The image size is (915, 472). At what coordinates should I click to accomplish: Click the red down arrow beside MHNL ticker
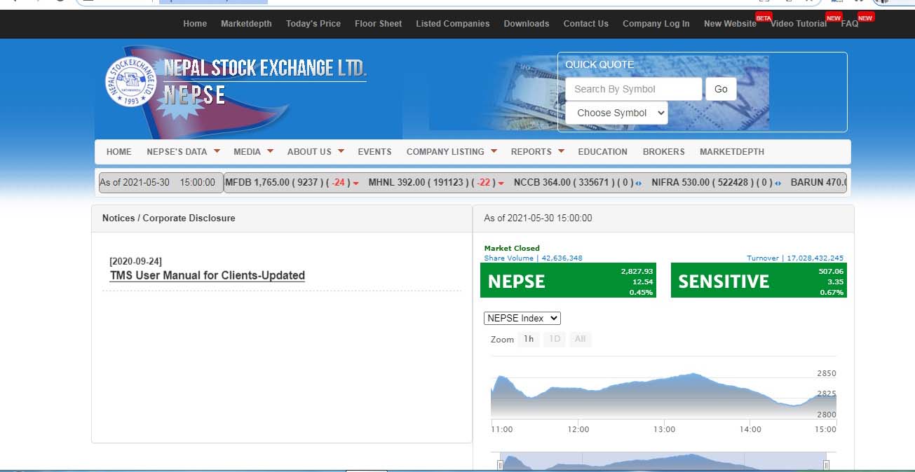pyautogui.click(x=501, y=183)
